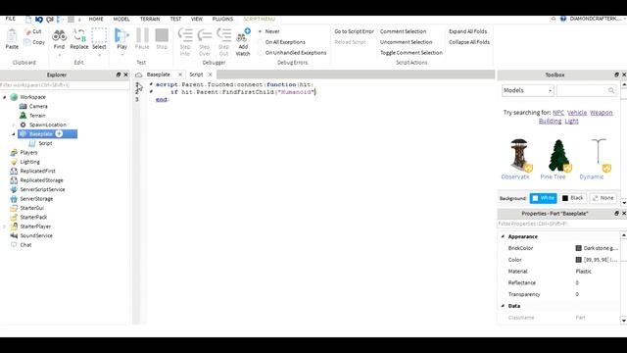Expand the SpawnLocation tree node
This screenshot has height=353, width=627.
point(14,125)
